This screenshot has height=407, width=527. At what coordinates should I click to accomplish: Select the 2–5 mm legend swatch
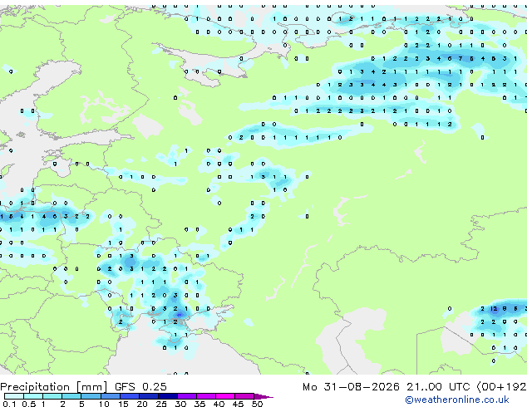tap(71, 396)
